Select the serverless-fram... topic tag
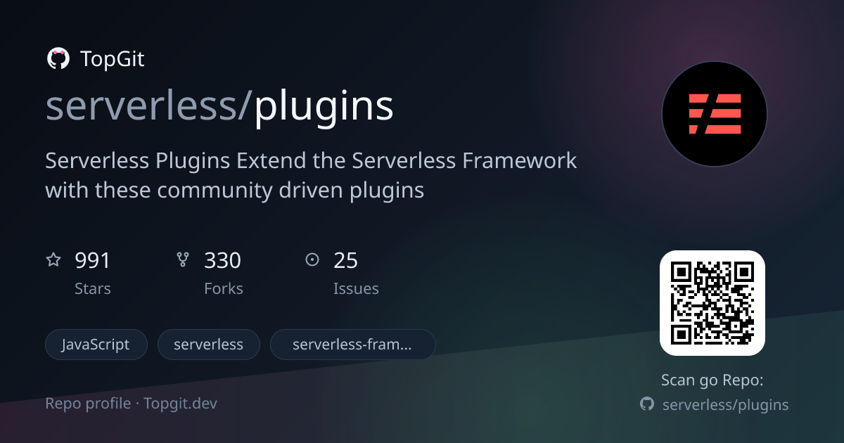Image resolution: width=844 pixels, height=443 pixels. click(x=353, y=345)
